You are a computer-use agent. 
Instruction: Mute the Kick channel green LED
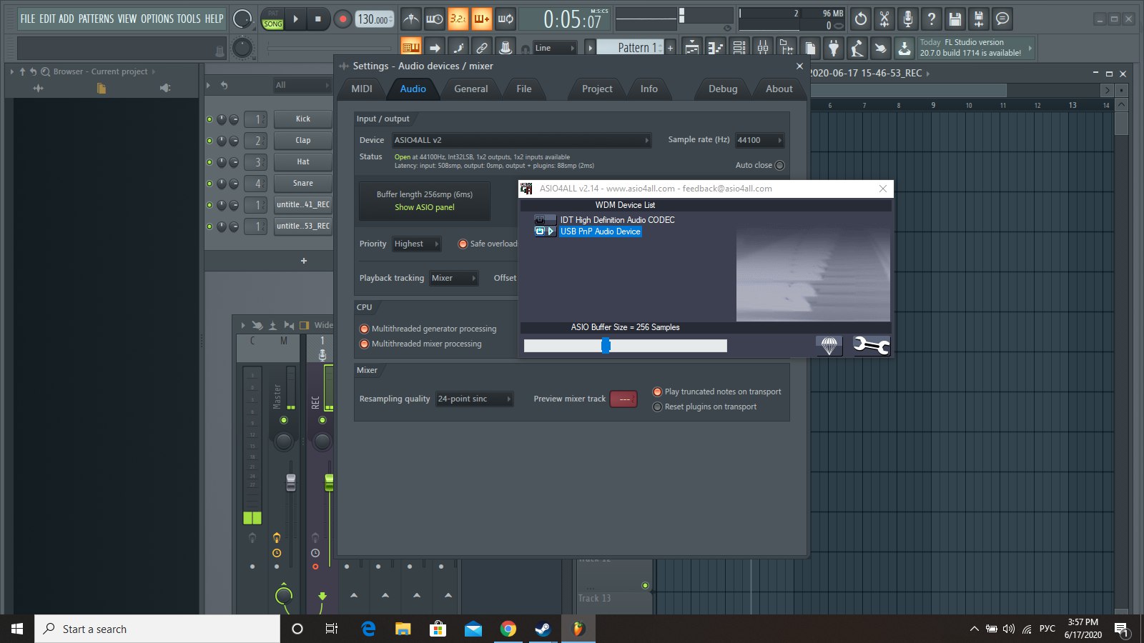coord(209,119)
